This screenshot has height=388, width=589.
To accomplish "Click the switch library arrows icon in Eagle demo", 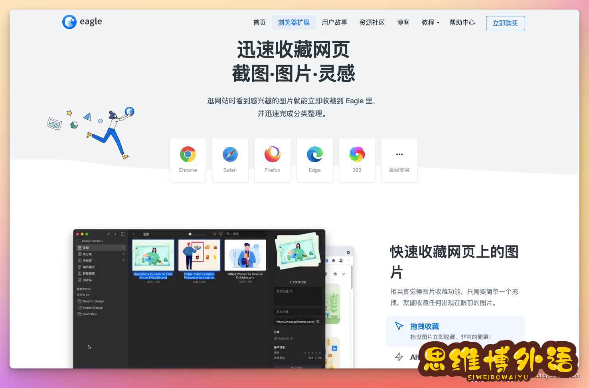I will [x=109, y=234].
